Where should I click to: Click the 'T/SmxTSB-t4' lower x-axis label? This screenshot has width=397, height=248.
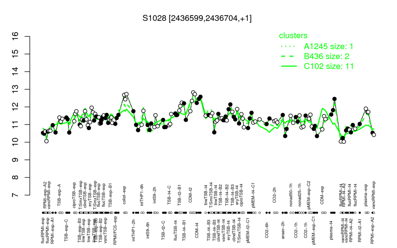coord(238,230)
